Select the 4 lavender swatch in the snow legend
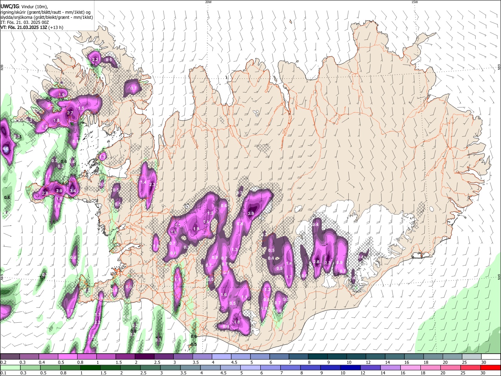501x376 pixels. coord(221,357)
